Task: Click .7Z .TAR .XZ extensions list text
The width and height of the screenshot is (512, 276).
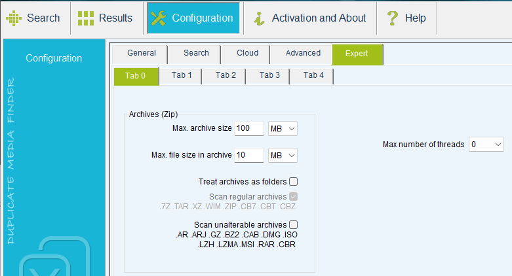Action: click(x=227, y=207)
